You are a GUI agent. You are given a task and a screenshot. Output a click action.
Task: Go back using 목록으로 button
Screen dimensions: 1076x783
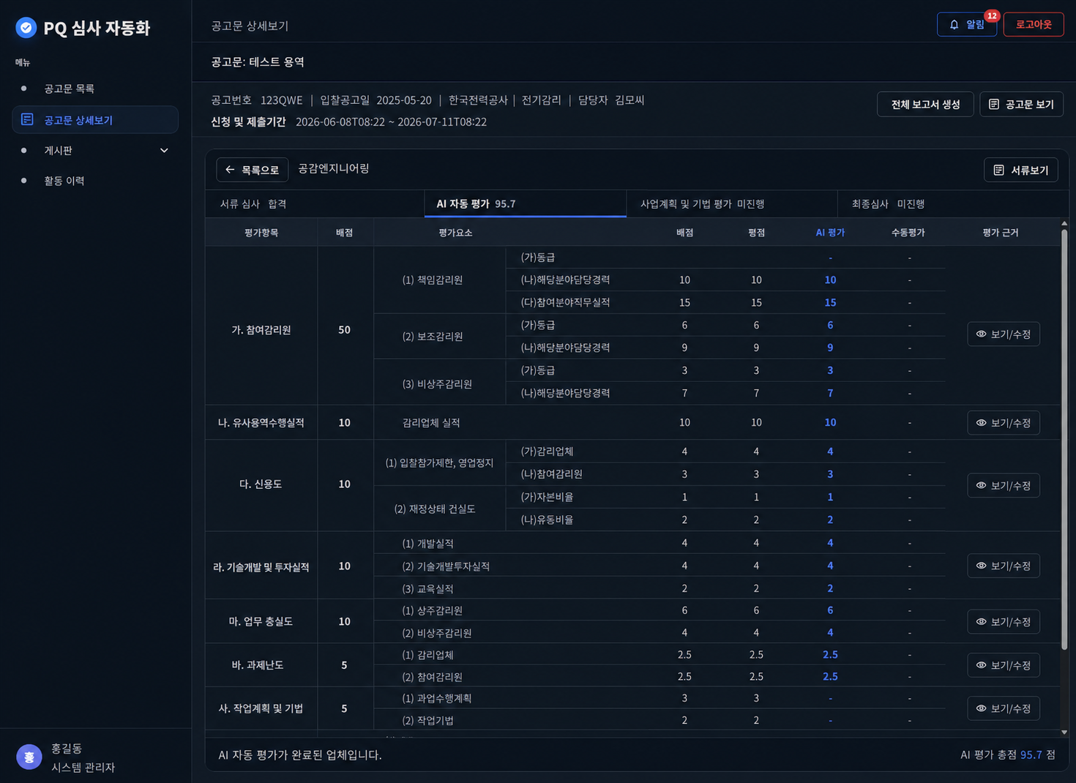[252, 170]
